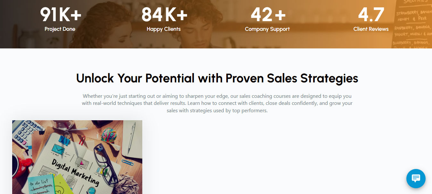This screenshot has height=194, width=432.
Task: Click the calculator in the course image
Action: 26,132
